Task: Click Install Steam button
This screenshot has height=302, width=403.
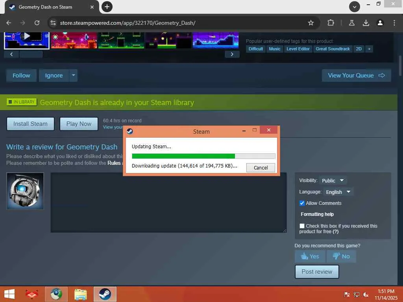Action: (30, 124)
